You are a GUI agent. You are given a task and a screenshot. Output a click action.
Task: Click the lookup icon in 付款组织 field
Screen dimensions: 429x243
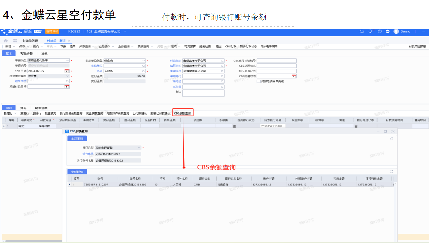tap(222, 61)
